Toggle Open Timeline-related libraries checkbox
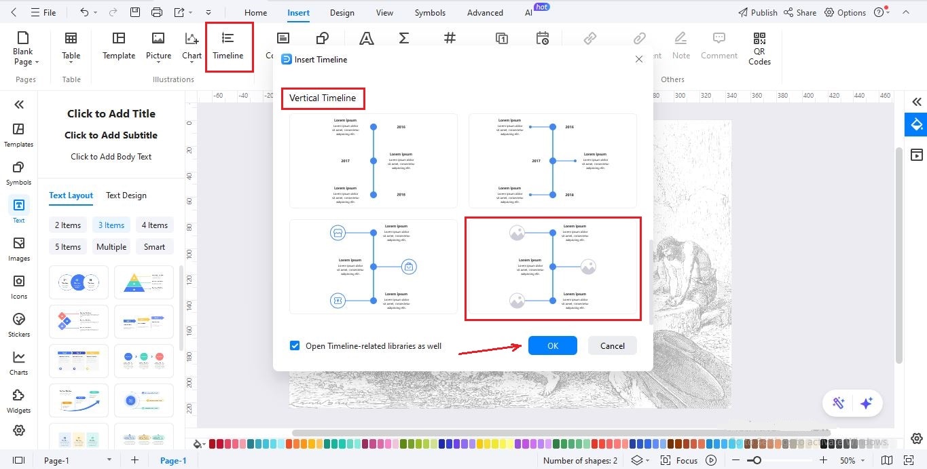 [295, 345]
